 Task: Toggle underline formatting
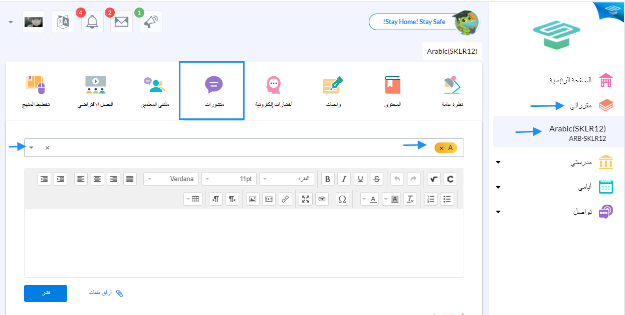360,179
